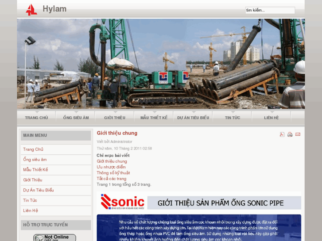The image size is (322, 241).
Task: Open TIN TỨC navigation tab
Action: click(x=232, y=118)
